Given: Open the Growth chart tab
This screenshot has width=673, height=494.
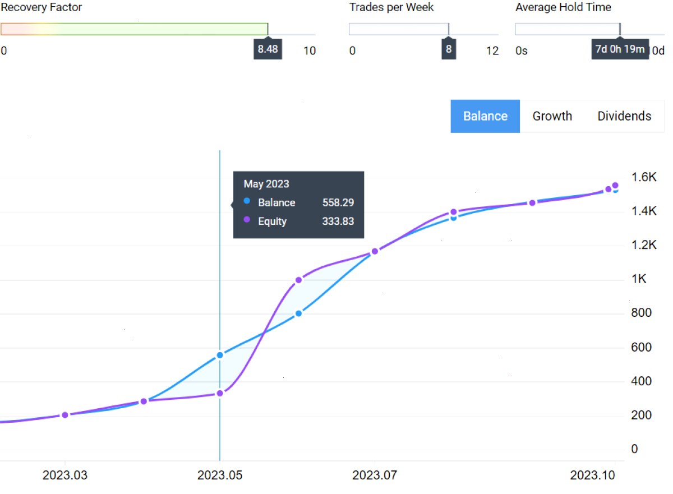Looking at the screenshot, I should point(552,116).
